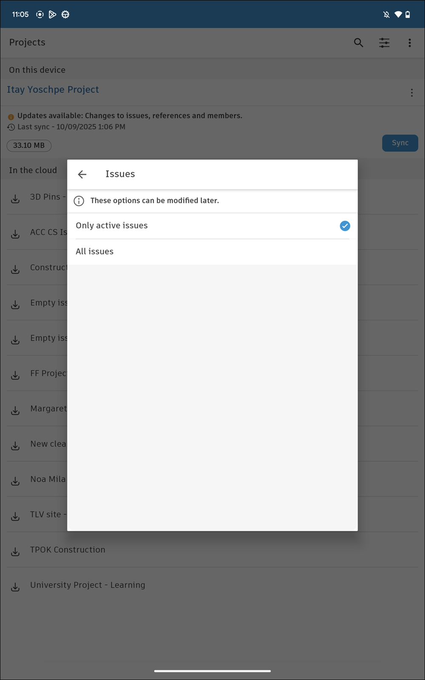Image resolution: width=425 pixels, height=680 pixels.
Task: Tap the Issues dialog title
Action: tap(120, 174)
